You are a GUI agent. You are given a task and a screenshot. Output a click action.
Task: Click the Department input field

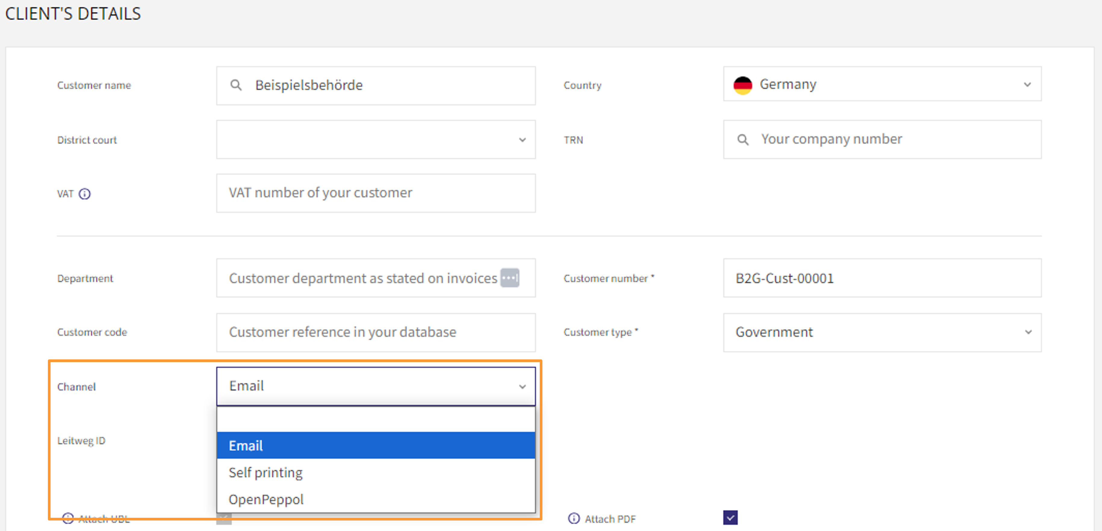(x=376, y=278)
